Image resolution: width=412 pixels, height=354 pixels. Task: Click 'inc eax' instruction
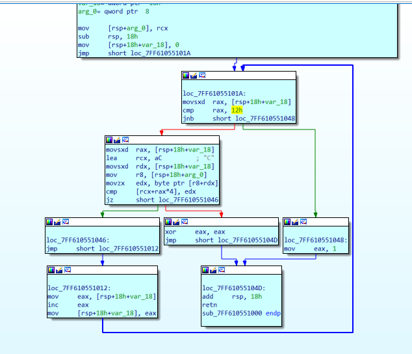[68, 305]
